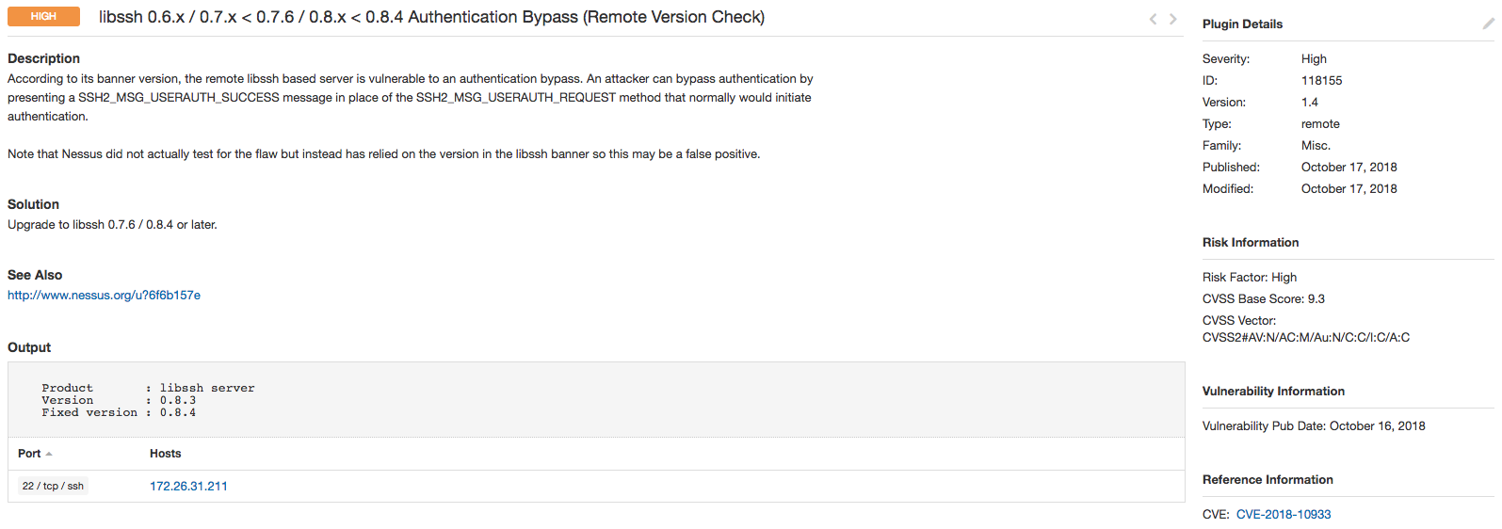Screen dimensions: 1502x529
Task: Toggle the Port column sort arrow
Action: pos(49,454)
